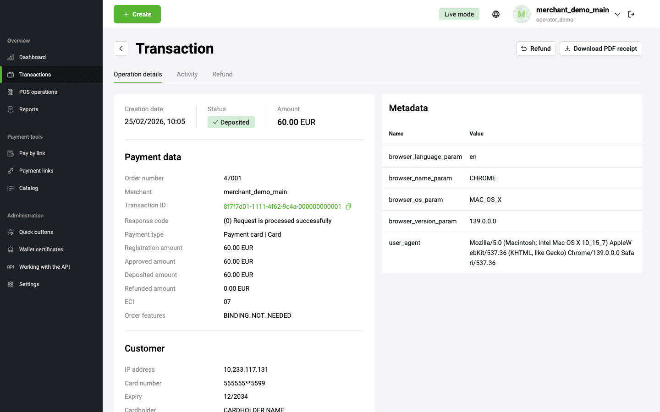
Task: Switch to the Activity tab
Action: [187, 74]
